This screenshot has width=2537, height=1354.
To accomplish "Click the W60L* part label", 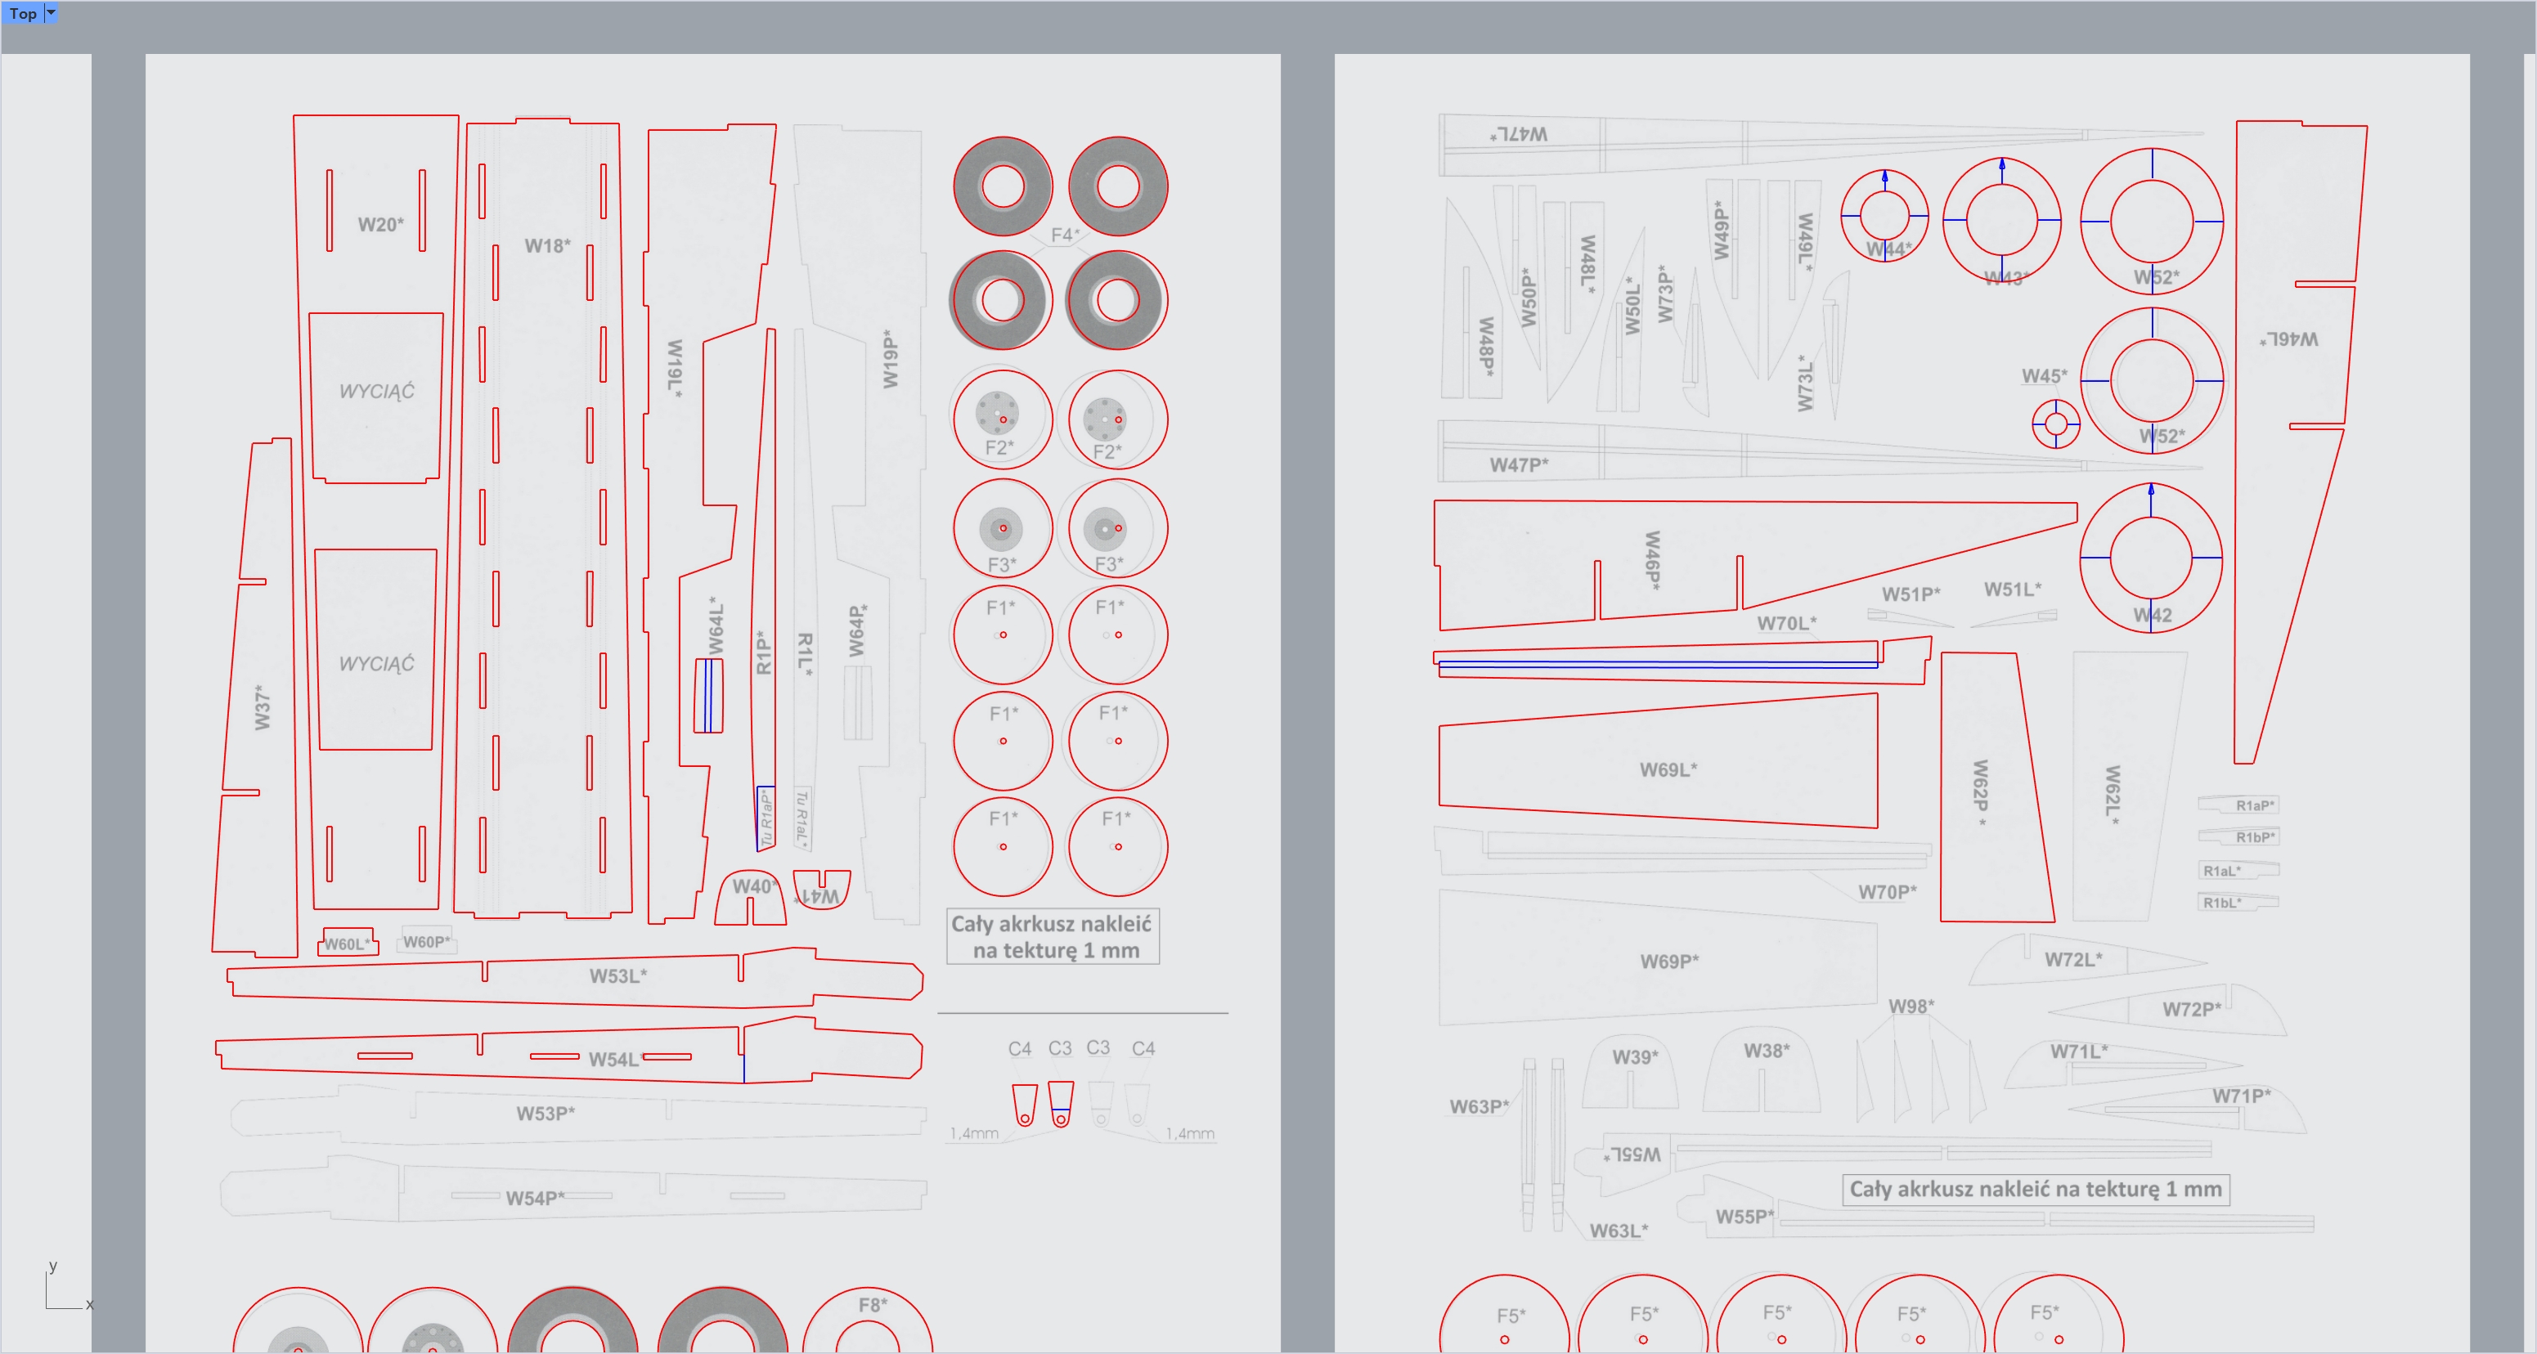I will pyautogui.click(x=347, y=944).
